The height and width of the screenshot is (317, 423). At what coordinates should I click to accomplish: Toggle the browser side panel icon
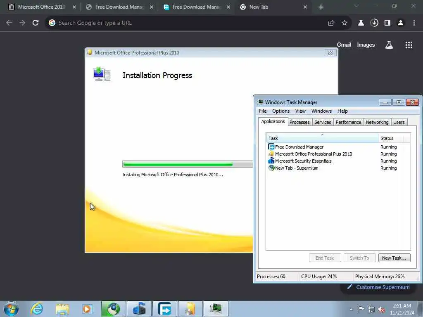pos(387,23)
